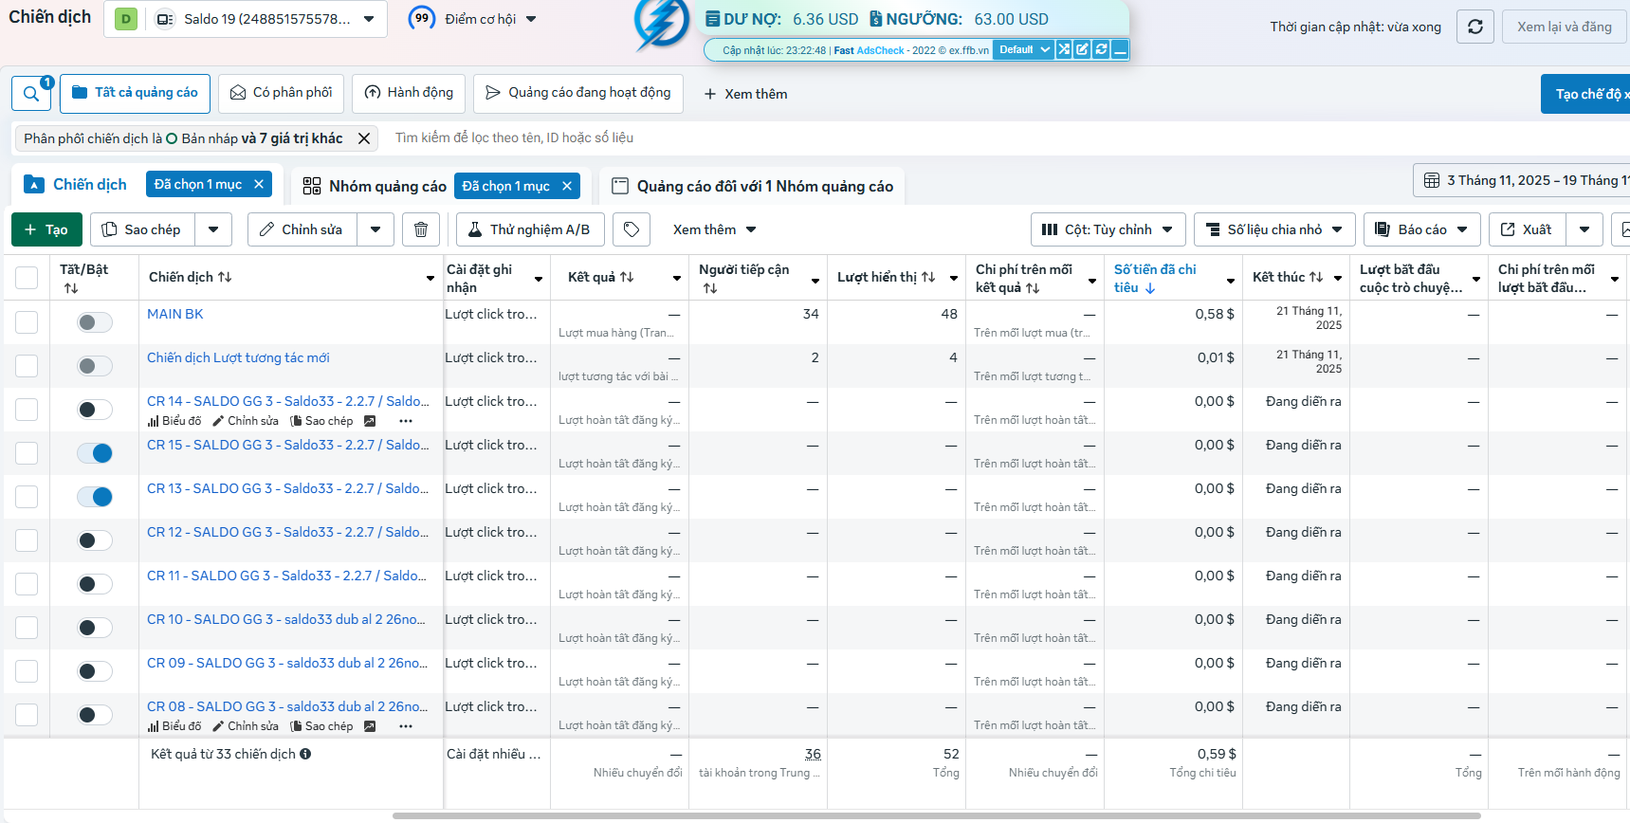Open the Chiến dịch Lượt tương tác mới link
Screen dimensions: 1630x823
tap(238, 357)
